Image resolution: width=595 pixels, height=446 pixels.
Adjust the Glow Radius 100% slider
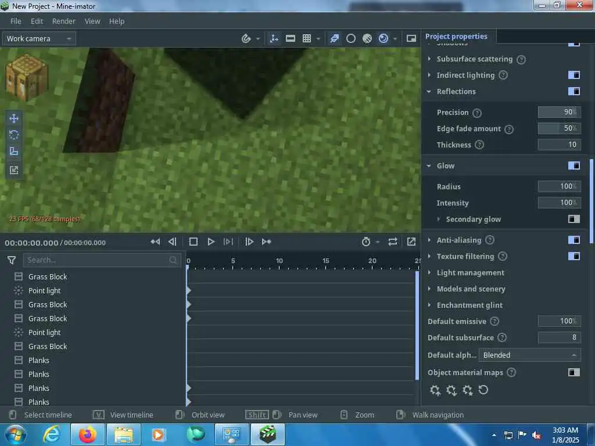(559, 186)
